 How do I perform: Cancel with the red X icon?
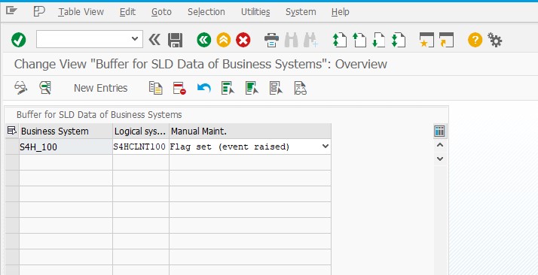tap(243, 40)
